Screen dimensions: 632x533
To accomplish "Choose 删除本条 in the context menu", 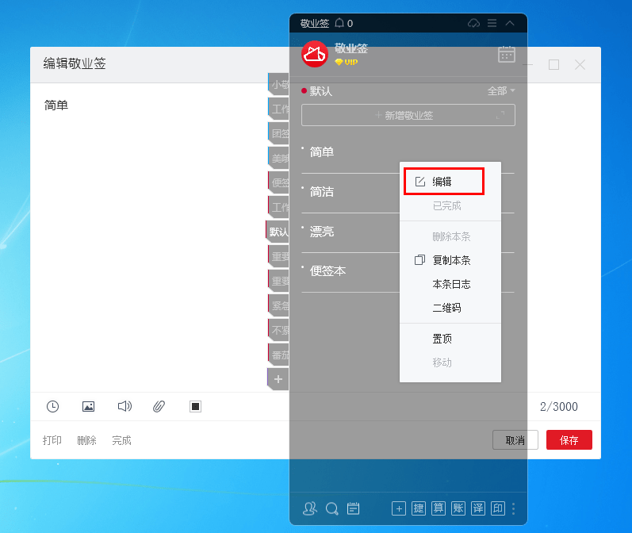I will 451,236.
